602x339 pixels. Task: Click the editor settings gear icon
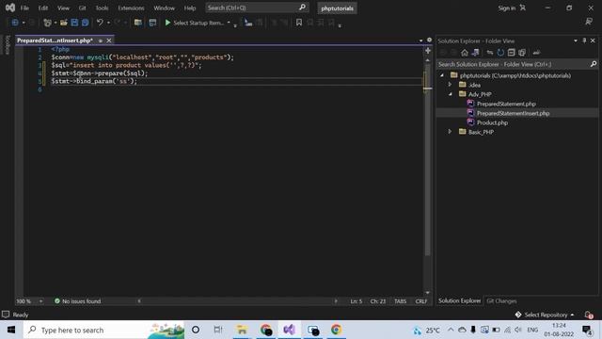click(429, 40)
